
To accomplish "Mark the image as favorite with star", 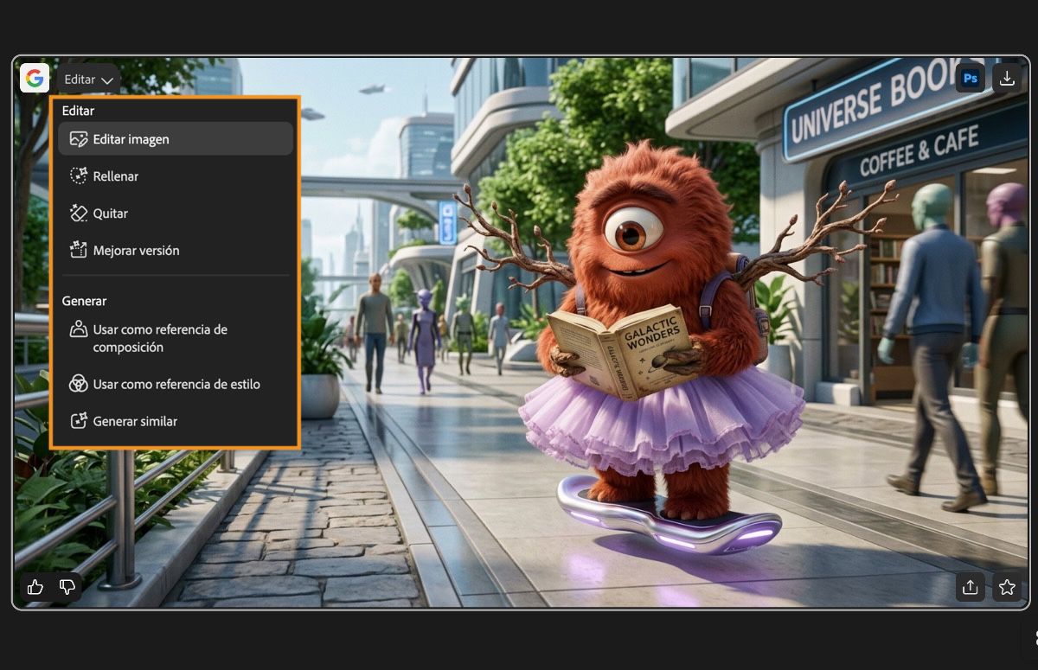I will tap(1007, 587).
